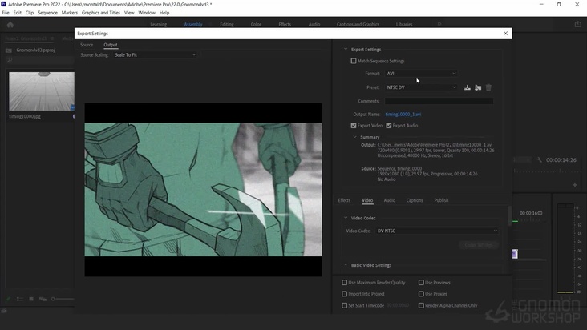Click the export output preview image
The image size is (587, 330).
[203, 190]
